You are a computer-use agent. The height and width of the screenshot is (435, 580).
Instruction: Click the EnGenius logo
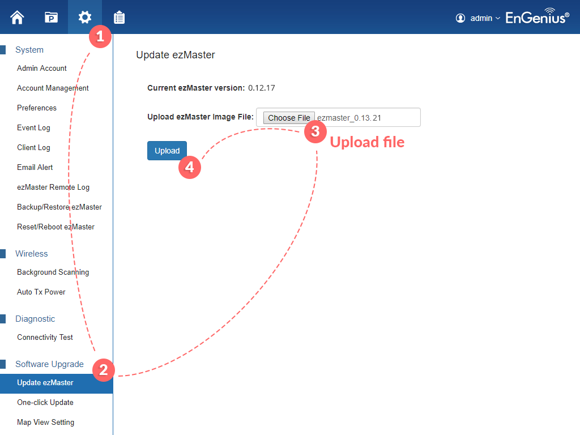pos(537,17)
